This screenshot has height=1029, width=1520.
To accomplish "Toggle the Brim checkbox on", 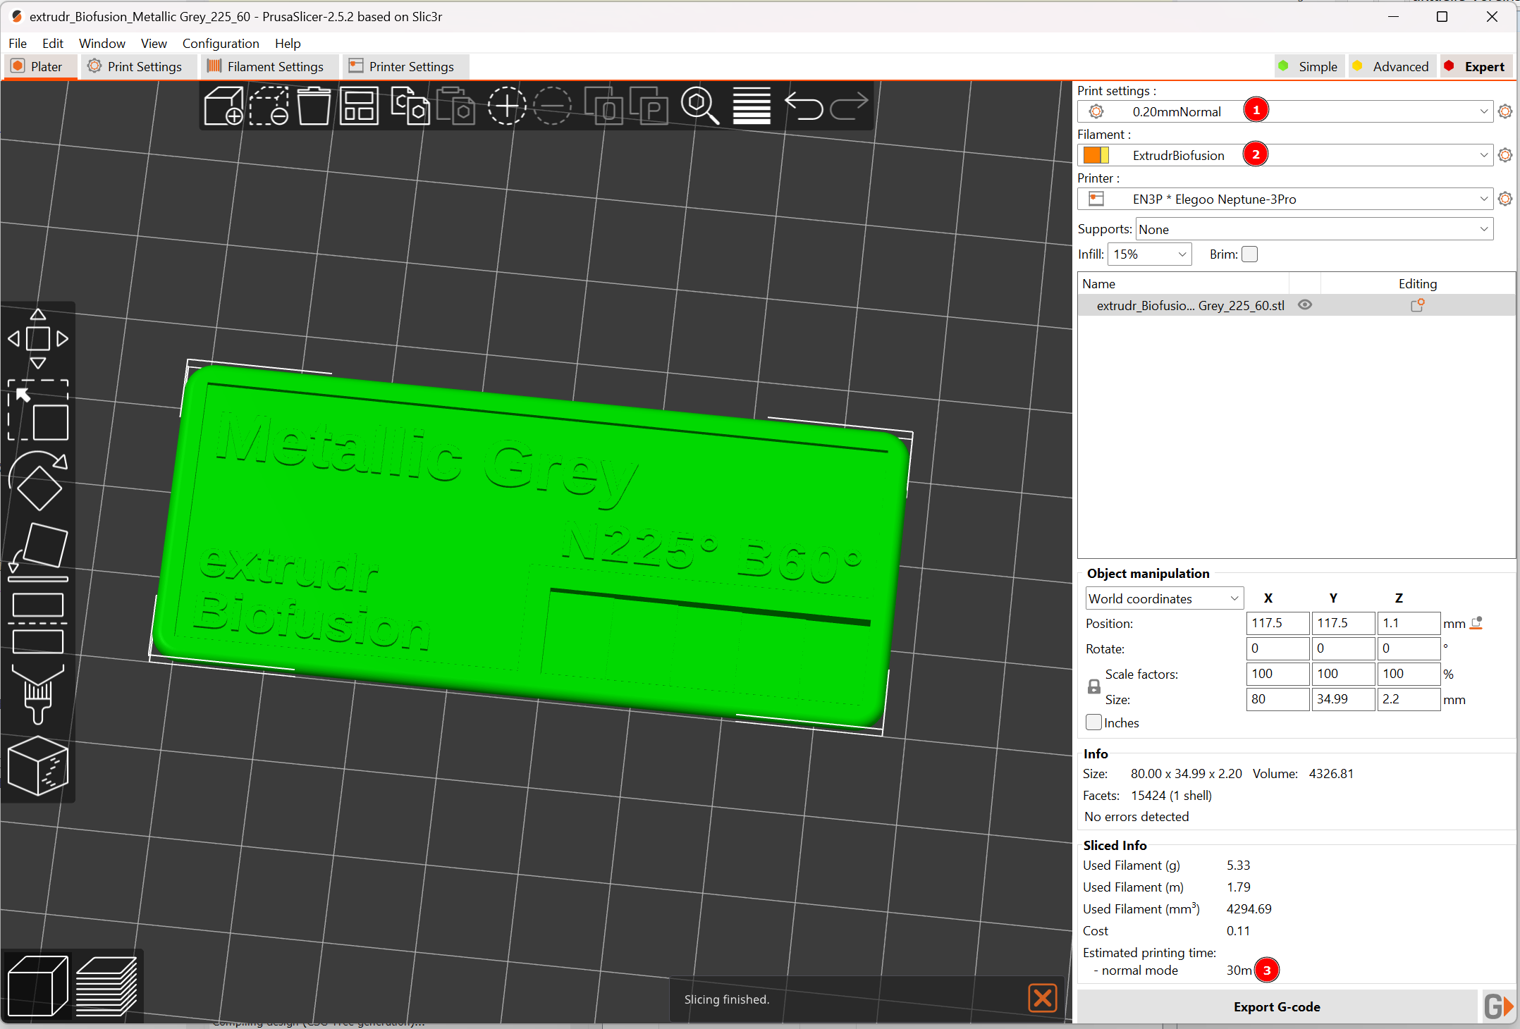I will [1252, 255].
